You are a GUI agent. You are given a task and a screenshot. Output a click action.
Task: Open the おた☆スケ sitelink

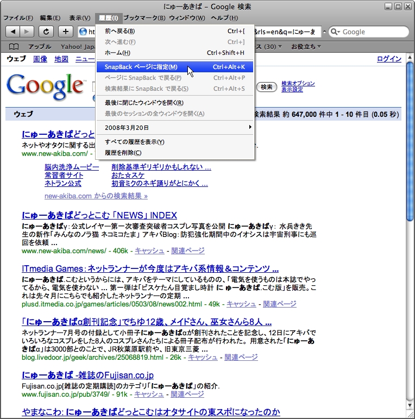click(128, 176)
